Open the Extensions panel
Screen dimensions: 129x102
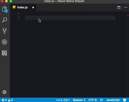5,53
